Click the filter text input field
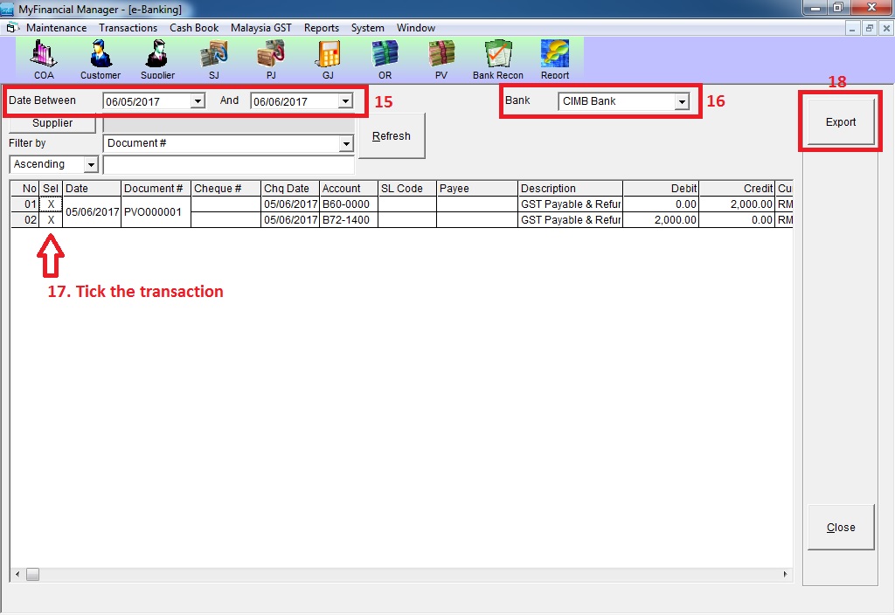Image resolution: width=895 pixels, height=615 pixels. 228,164
